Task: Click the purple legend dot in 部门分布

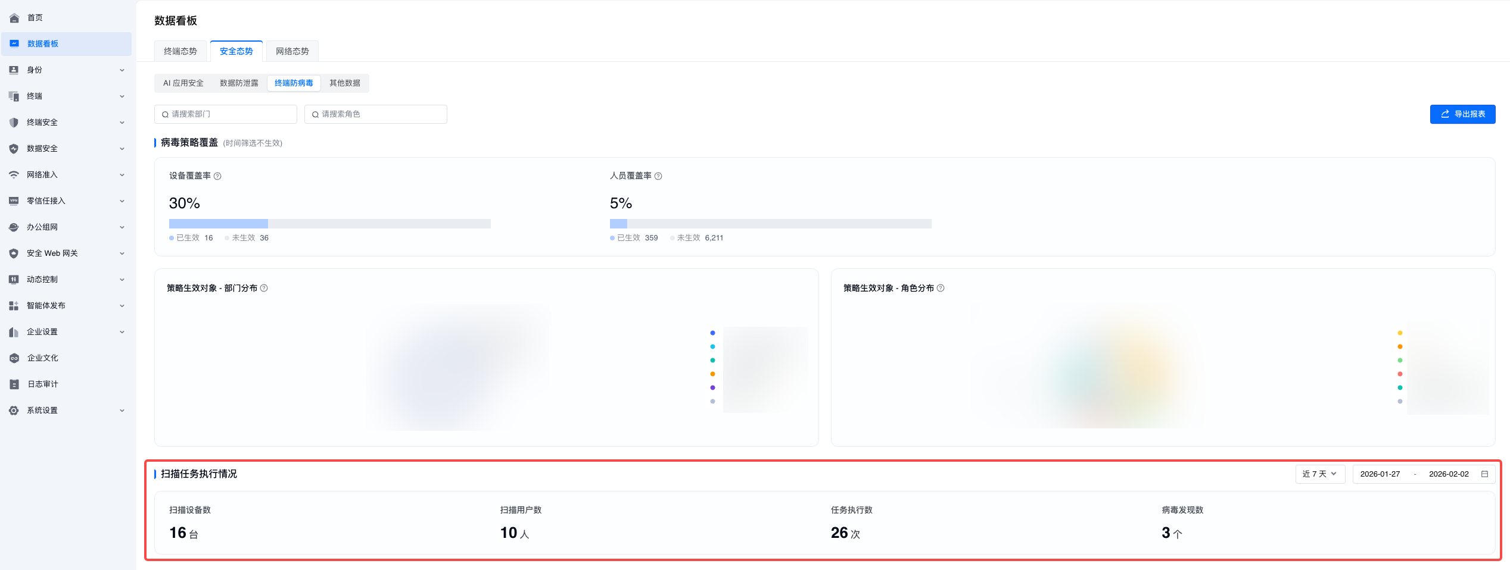Action: pos(712,387)
